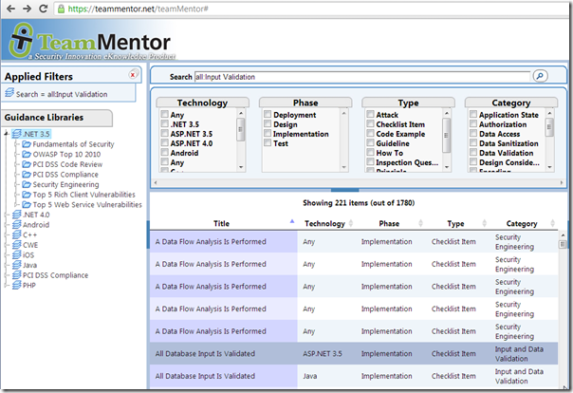Click the Java library icon

point(17,265)
